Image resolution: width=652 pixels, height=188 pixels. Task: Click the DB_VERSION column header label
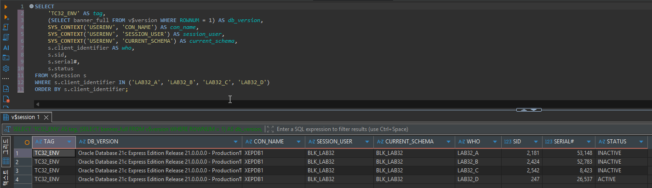click(x=103, y=142)
